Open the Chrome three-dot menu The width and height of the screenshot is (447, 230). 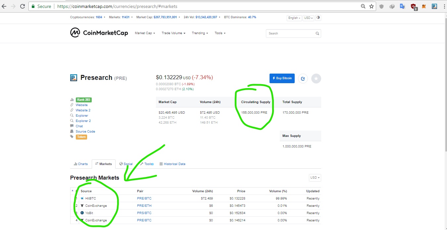coord(444,6)
